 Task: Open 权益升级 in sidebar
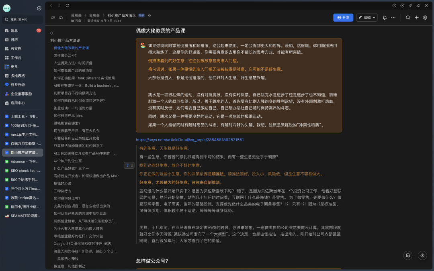(x=23, y=85)
